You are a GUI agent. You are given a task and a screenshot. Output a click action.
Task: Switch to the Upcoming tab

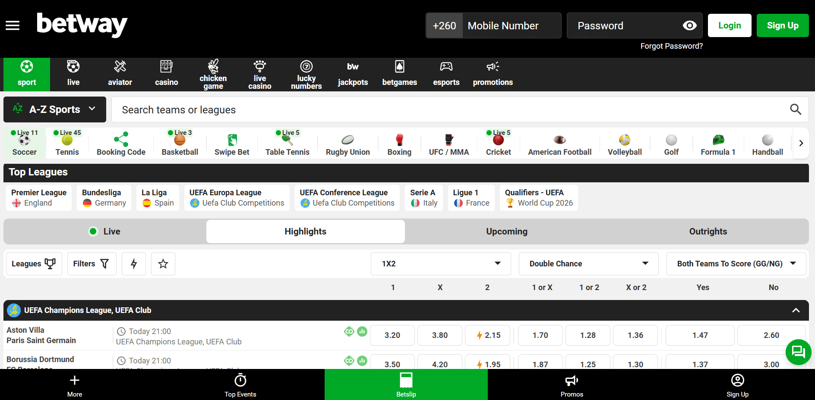[507, 231]
